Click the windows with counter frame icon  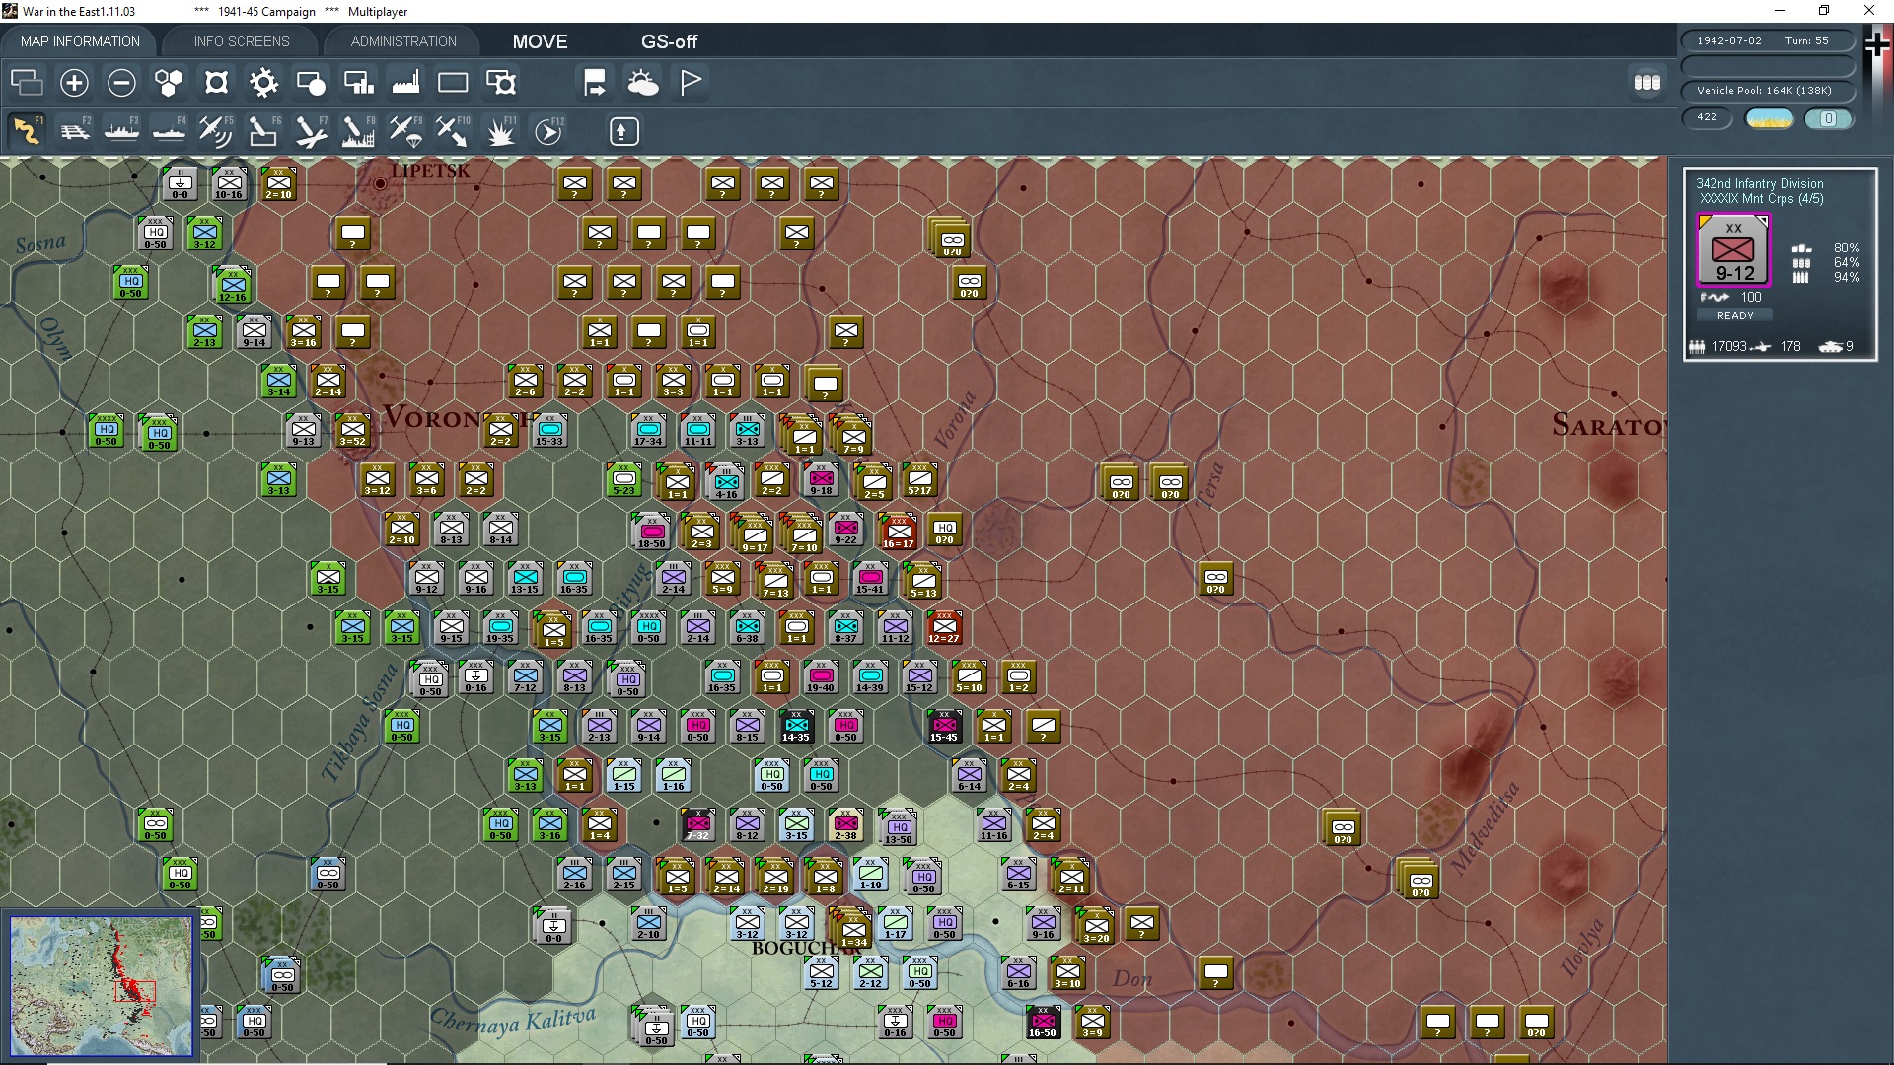[501, 83]
